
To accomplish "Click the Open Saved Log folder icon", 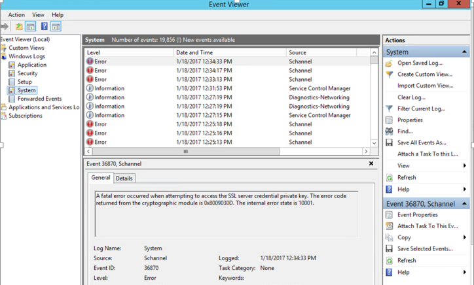I will pyautogui.click(x=389, y=63).
